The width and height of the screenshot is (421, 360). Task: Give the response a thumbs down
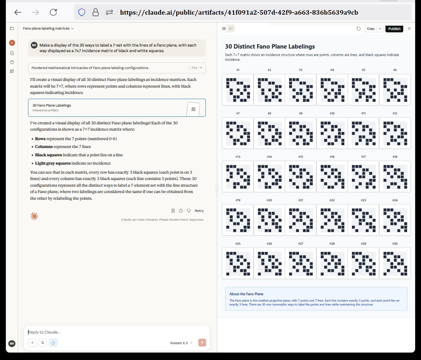[x=188, y=211]
